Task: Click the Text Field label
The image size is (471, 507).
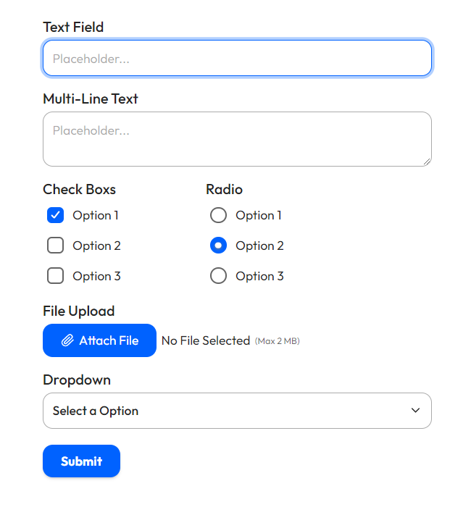Action: (x=73, y=27)
